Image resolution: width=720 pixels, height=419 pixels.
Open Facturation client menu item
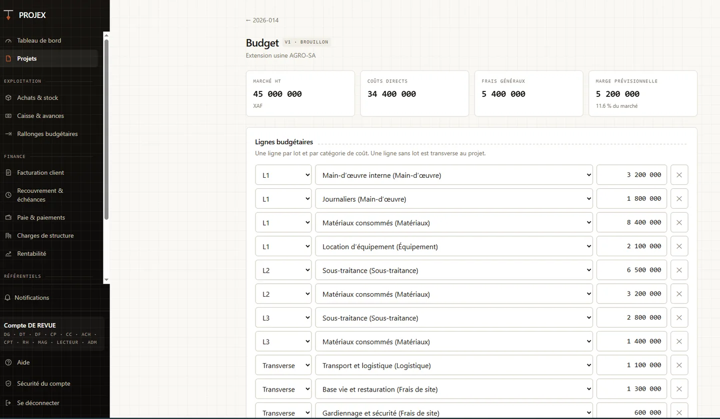(49, 173)
